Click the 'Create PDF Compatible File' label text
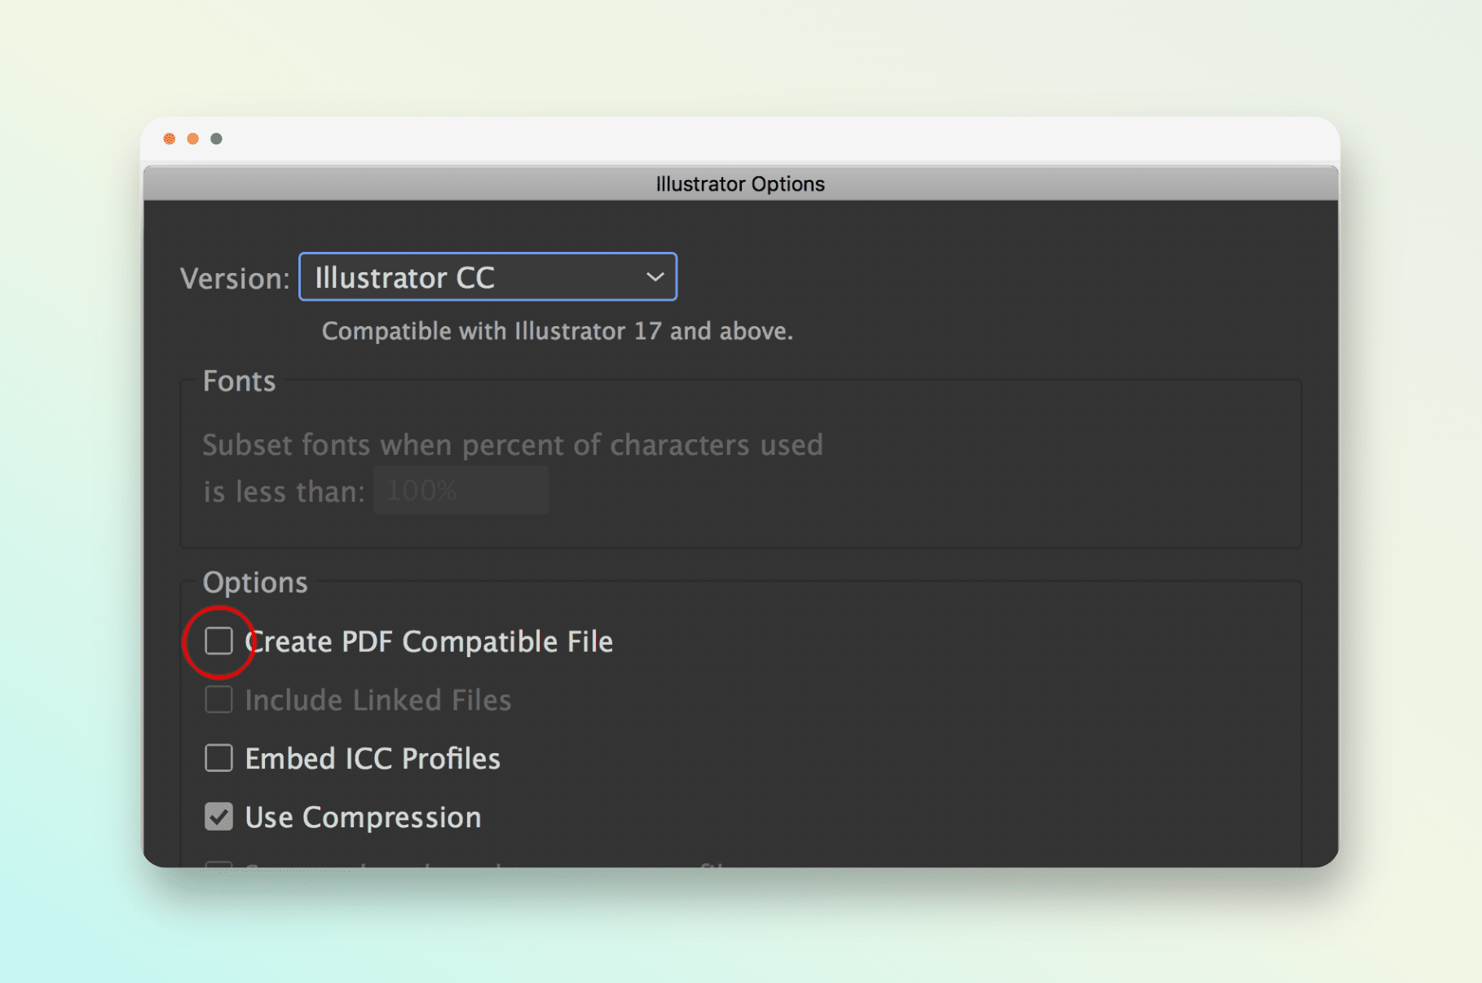 tap(429, 642)
